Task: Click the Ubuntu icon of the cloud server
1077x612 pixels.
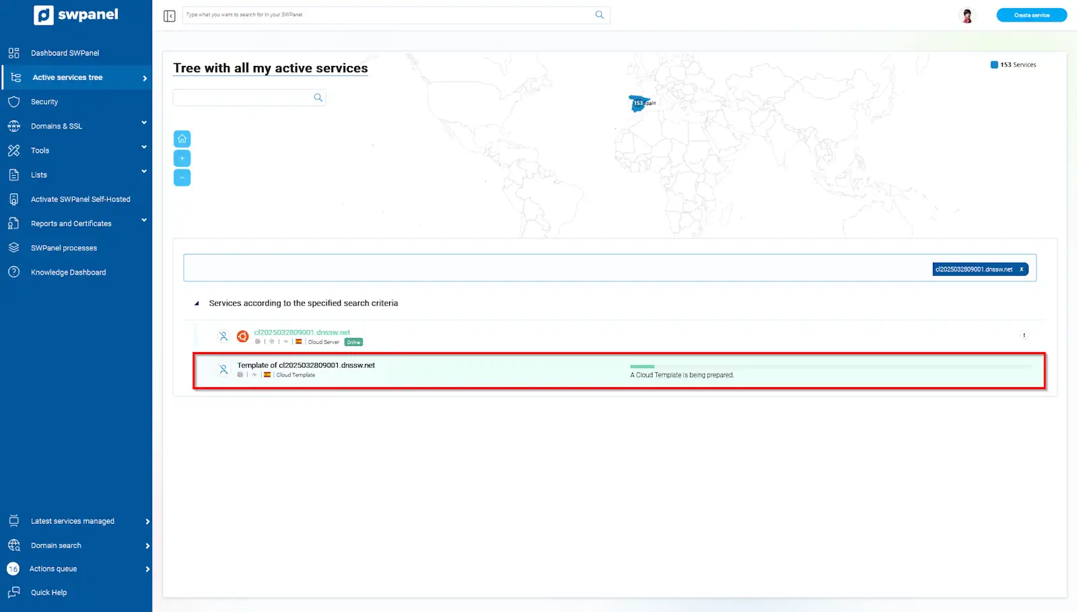Action: (243, 336)
